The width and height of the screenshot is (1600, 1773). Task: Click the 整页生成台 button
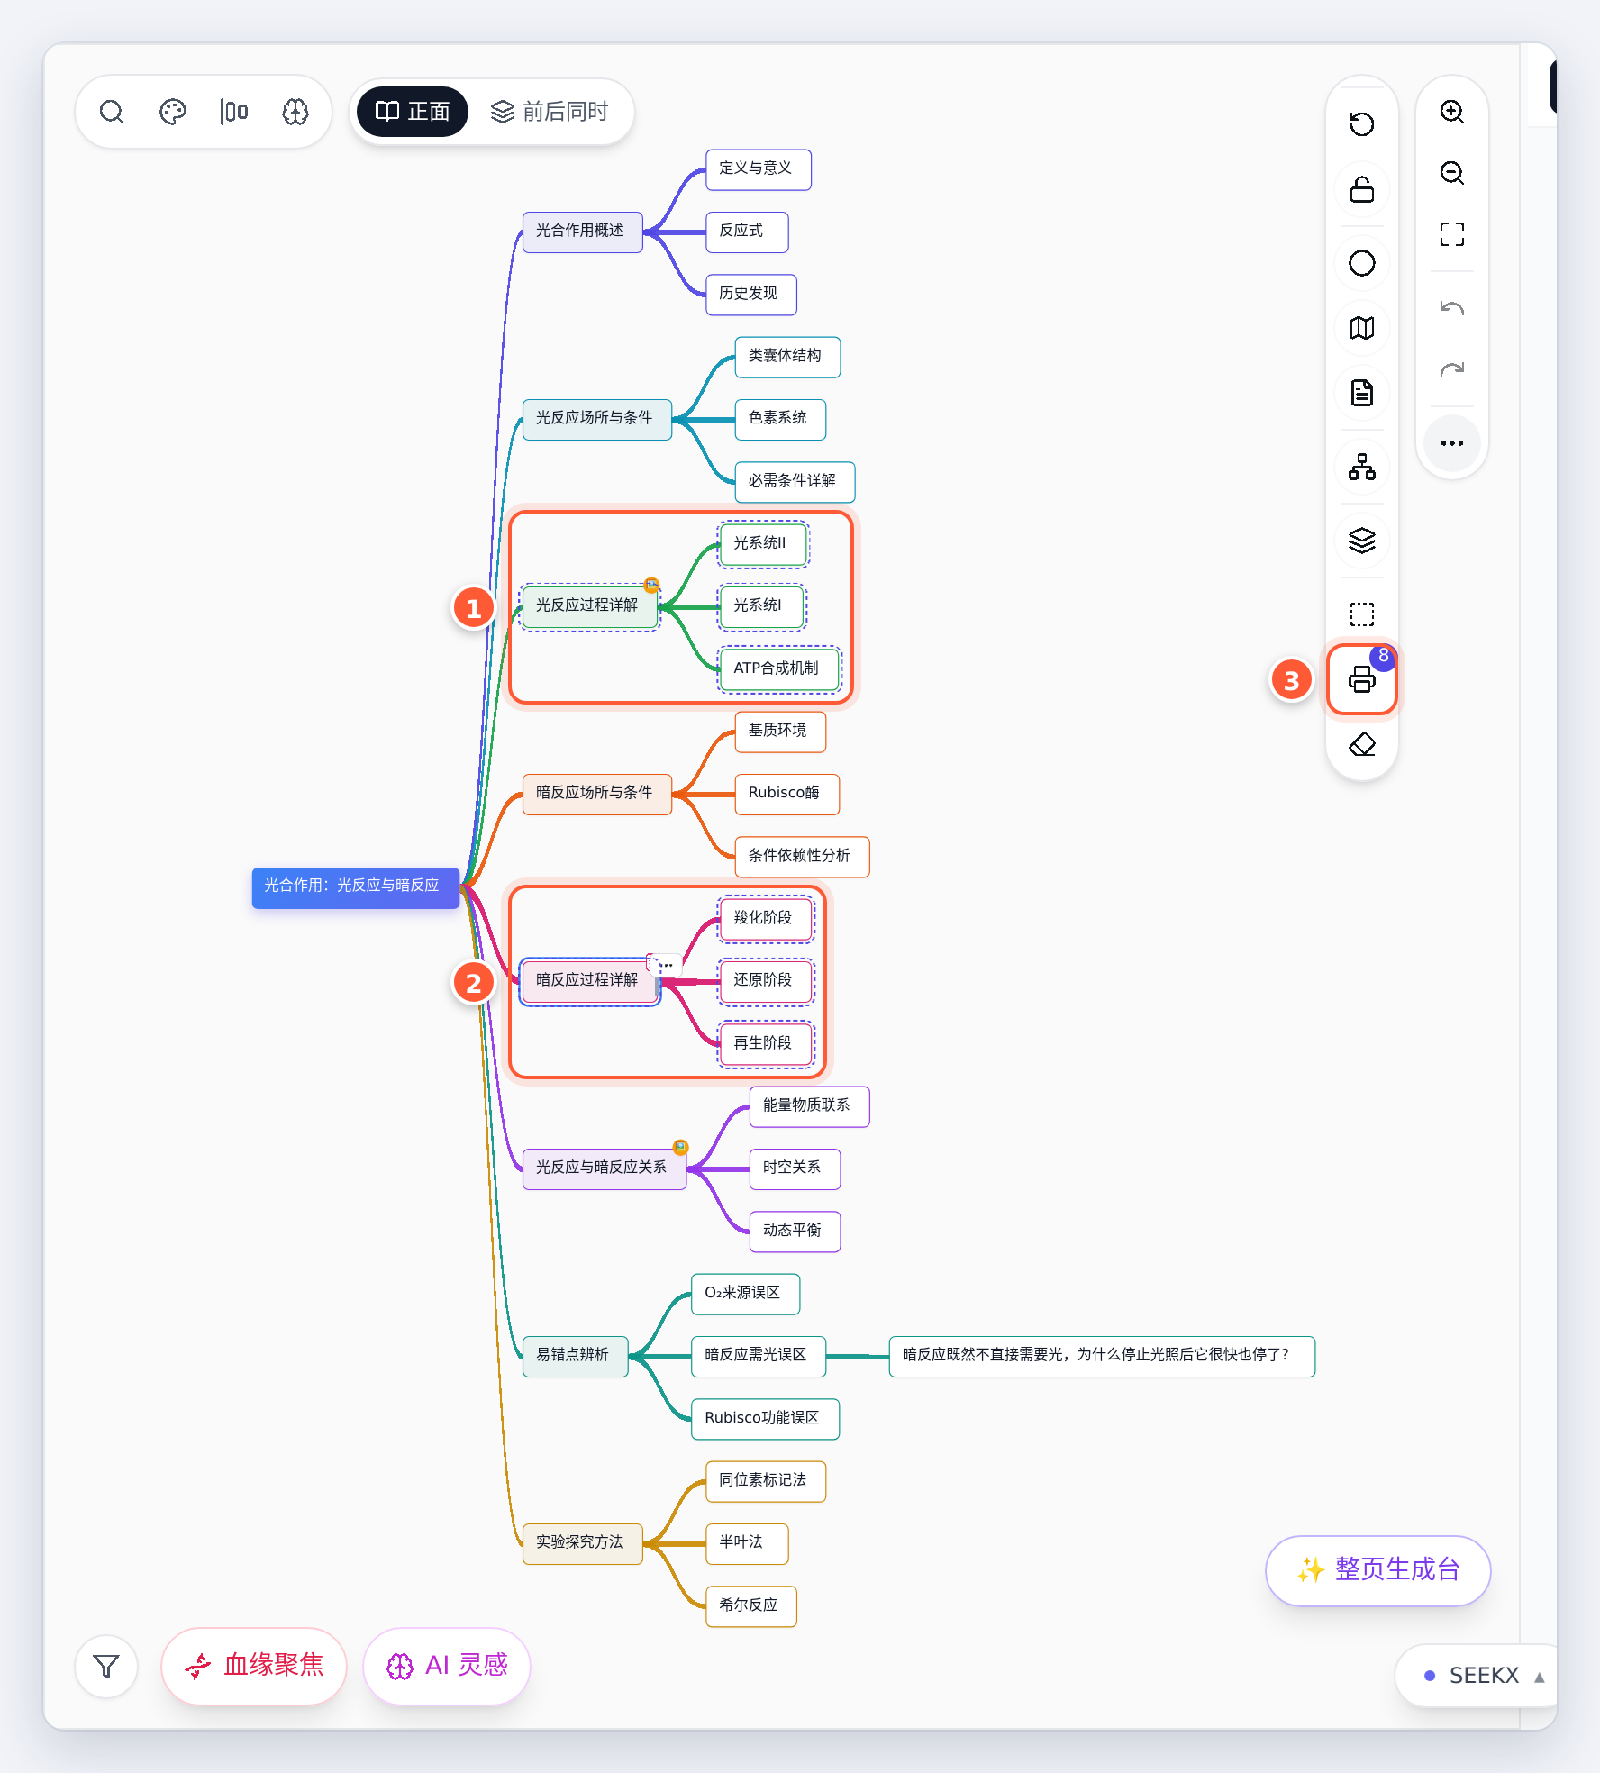1378,1570
